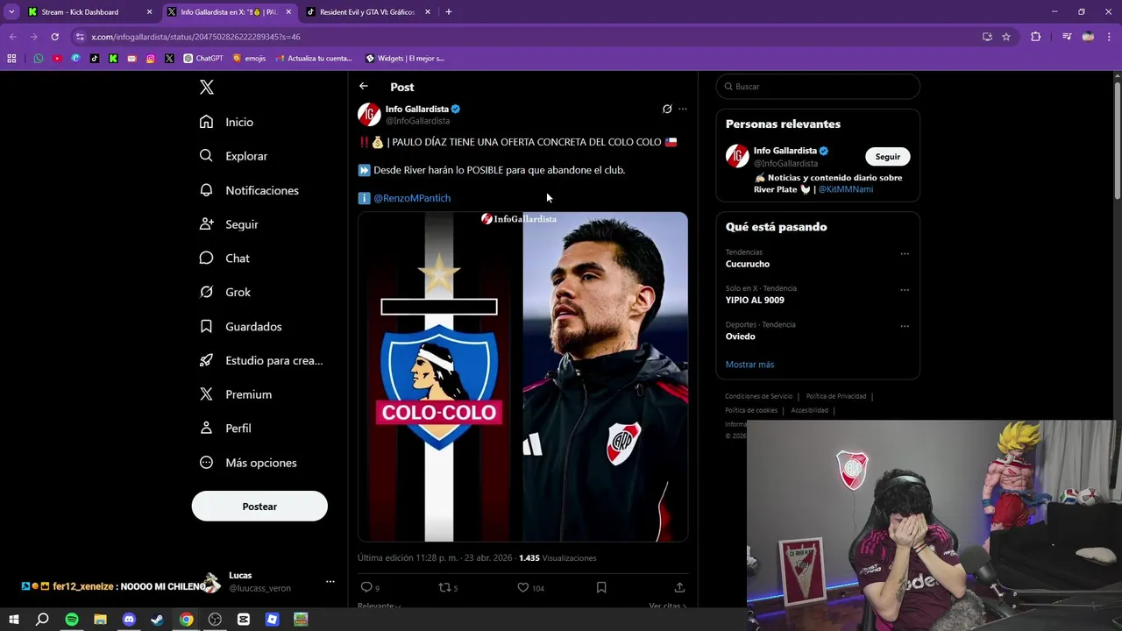Bookmark this page with star icon

pyautogui.click(x=1006, y=37)
